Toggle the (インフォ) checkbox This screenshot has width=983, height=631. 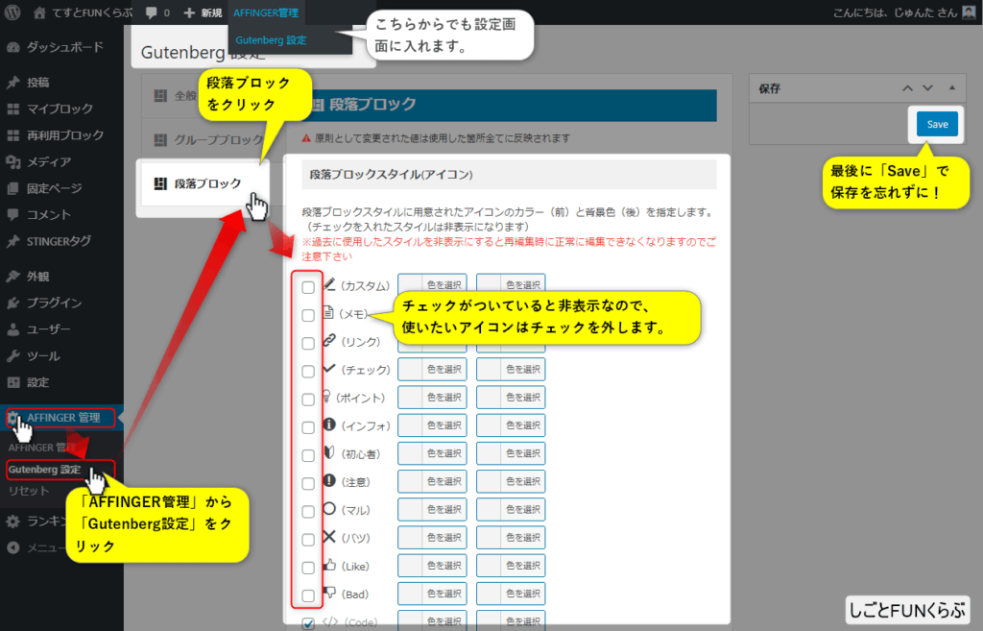308,427
